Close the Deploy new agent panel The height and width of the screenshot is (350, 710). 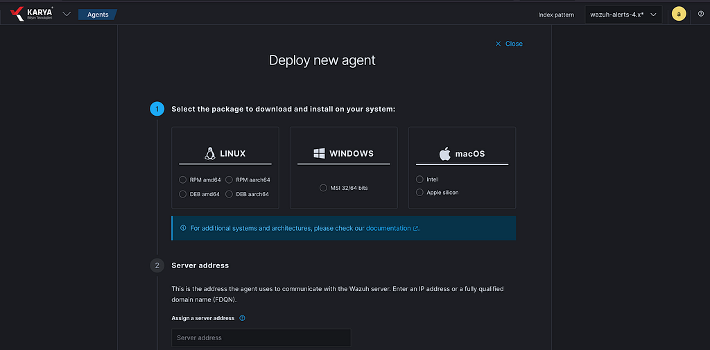pyautogui.click(x=509, y=44)
